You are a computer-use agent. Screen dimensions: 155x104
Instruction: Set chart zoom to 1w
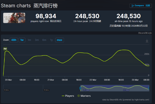click(x=22, y=40)
